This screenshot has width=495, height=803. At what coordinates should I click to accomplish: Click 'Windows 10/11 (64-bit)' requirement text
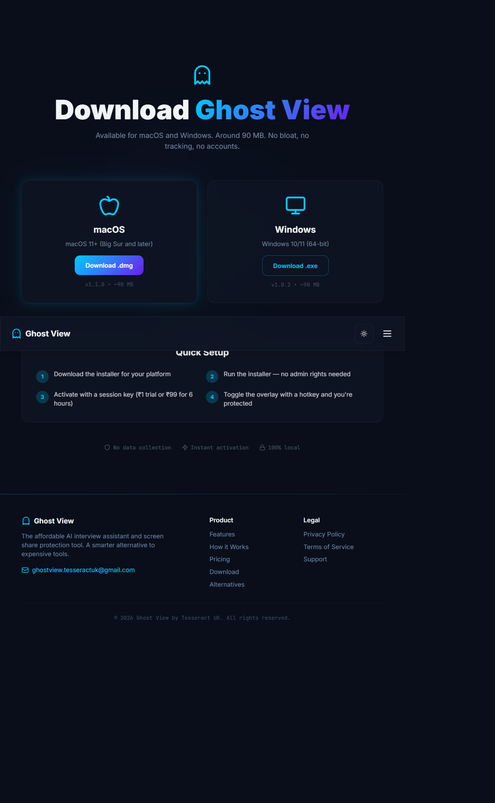(x=295, y=244)
